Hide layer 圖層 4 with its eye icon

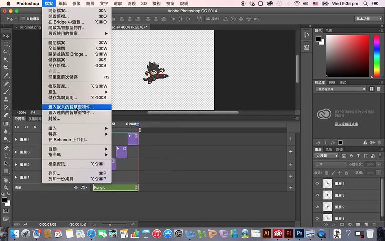click(317, 183)
